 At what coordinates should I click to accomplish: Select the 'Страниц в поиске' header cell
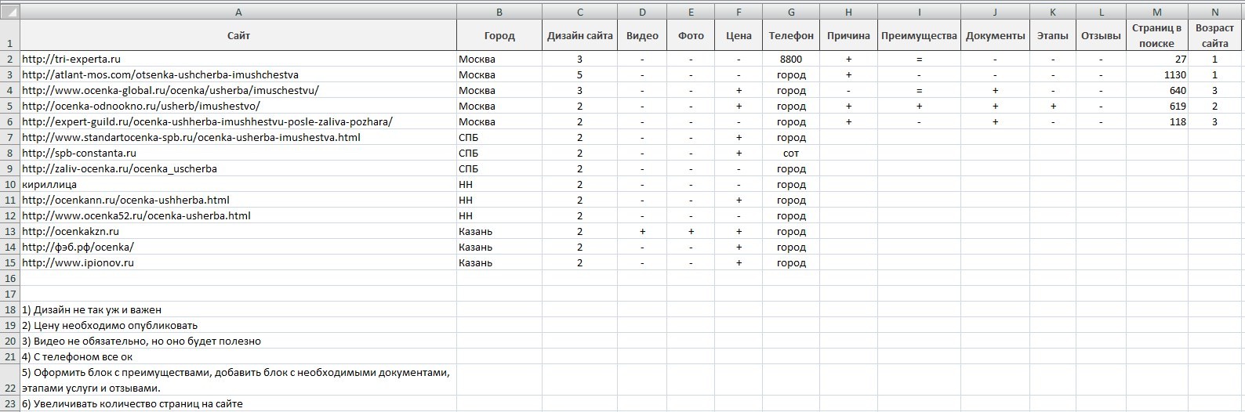(1157, 35)
